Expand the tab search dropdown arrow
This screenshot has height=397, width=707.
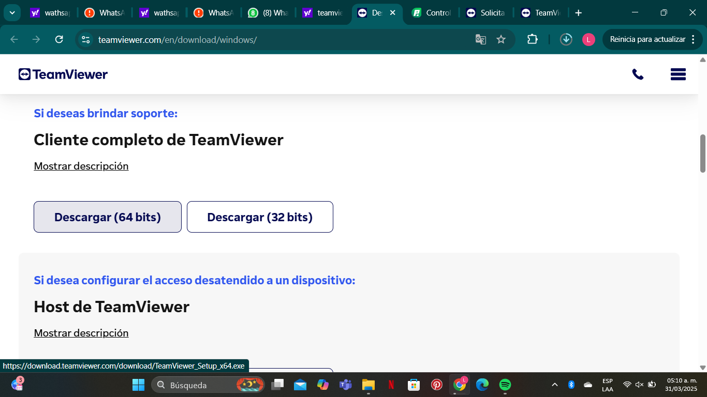click(12, 13)
